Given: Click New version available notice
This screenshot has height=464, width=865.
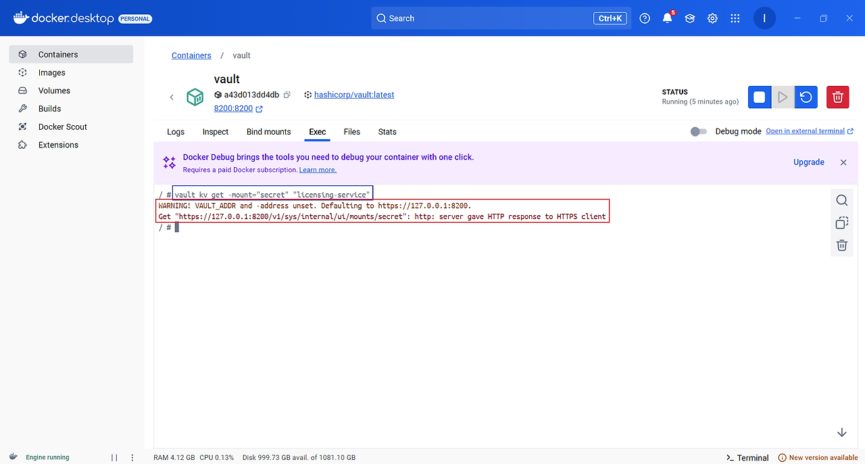Looking at the screenshot, I should coord(818,457).
